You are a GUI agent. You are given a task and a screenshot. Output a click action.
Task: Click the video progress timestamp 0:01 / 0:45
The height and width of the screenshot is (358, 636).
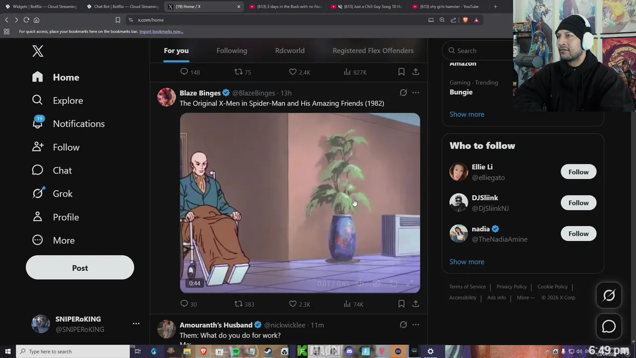(x=333, y=283)
